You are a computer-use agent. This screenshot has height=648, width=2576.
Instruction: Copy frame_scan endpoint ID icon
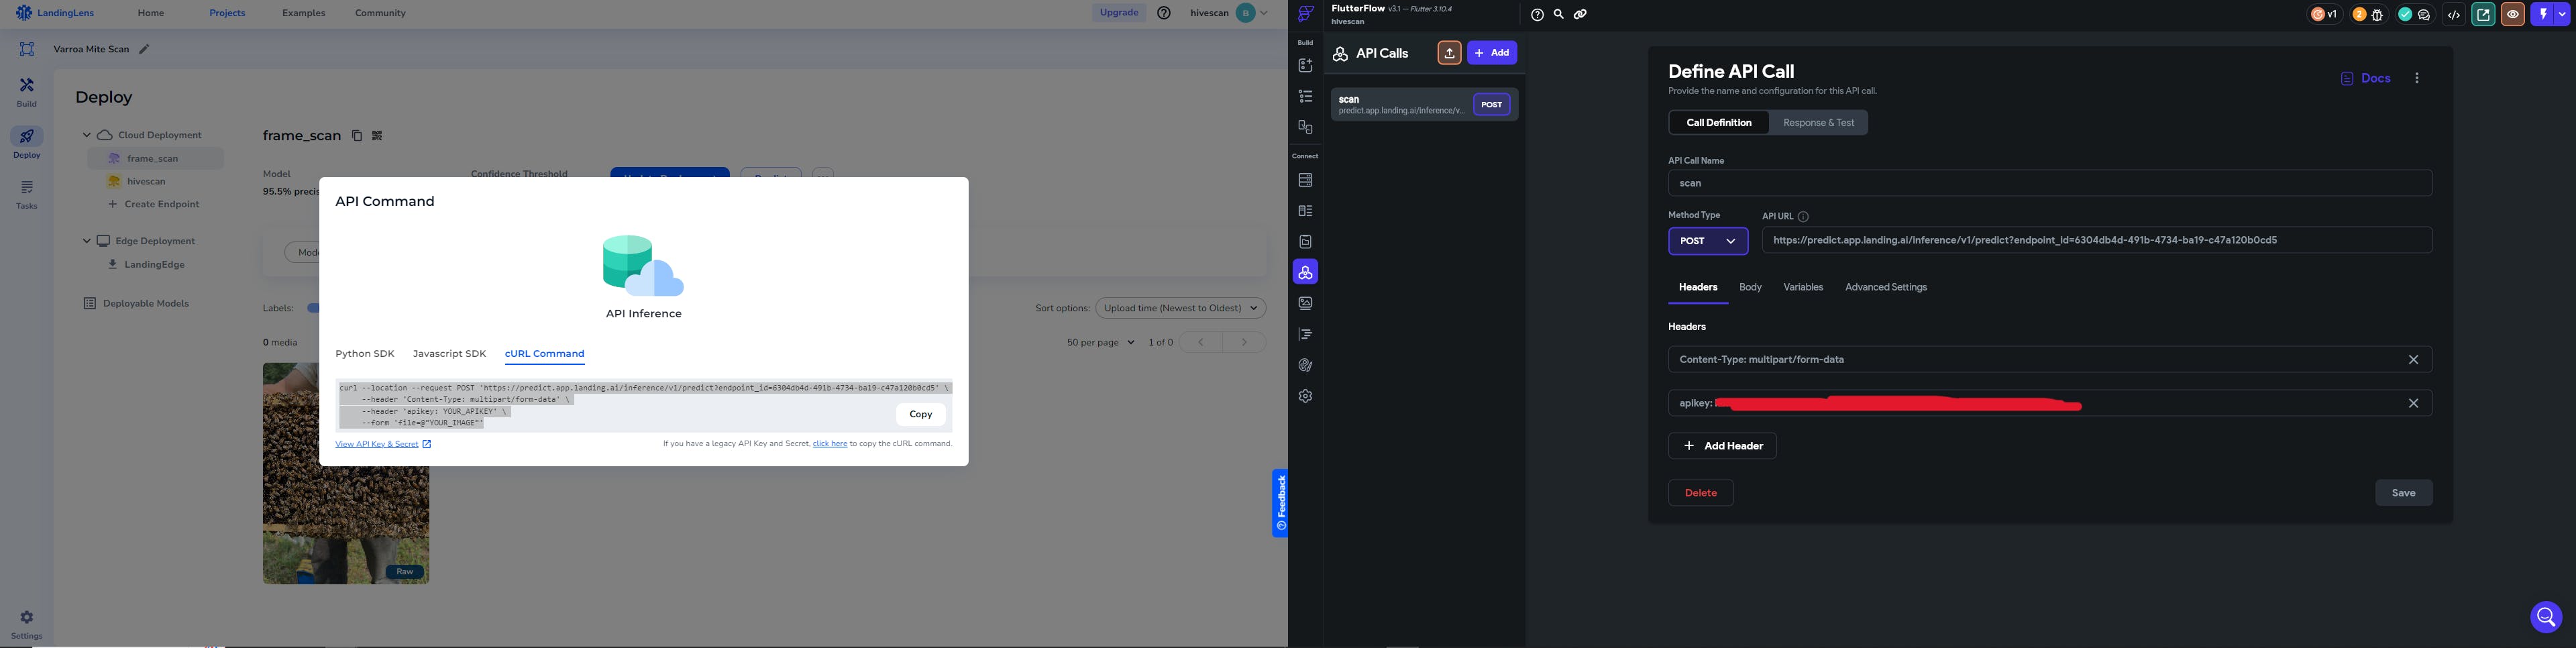(356, 136)
